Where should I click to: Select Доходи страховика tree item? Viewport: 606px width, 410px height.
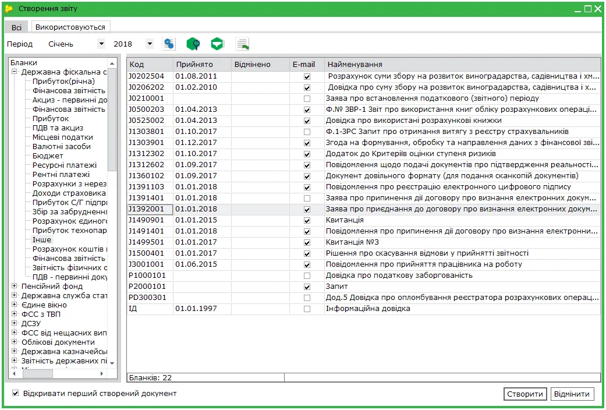(69, 193)
